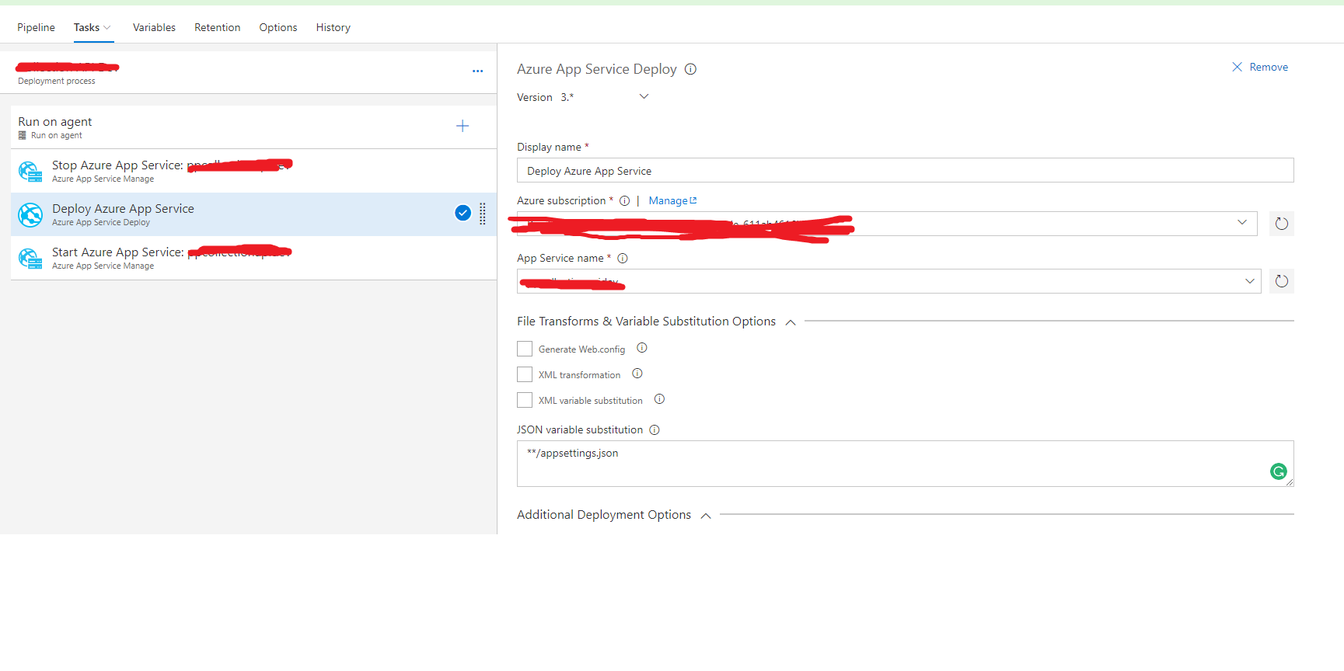Click the blue checkmark on Deploy task

[x=463, y=213]
